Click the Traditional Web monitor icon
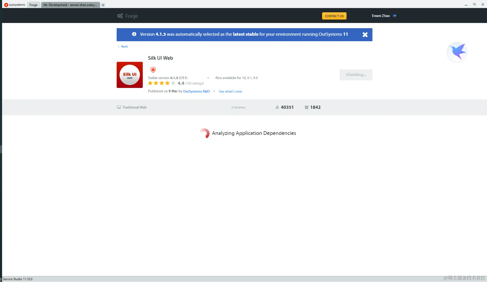The height and width of the screenshot is (282, 487). (119, 107)
